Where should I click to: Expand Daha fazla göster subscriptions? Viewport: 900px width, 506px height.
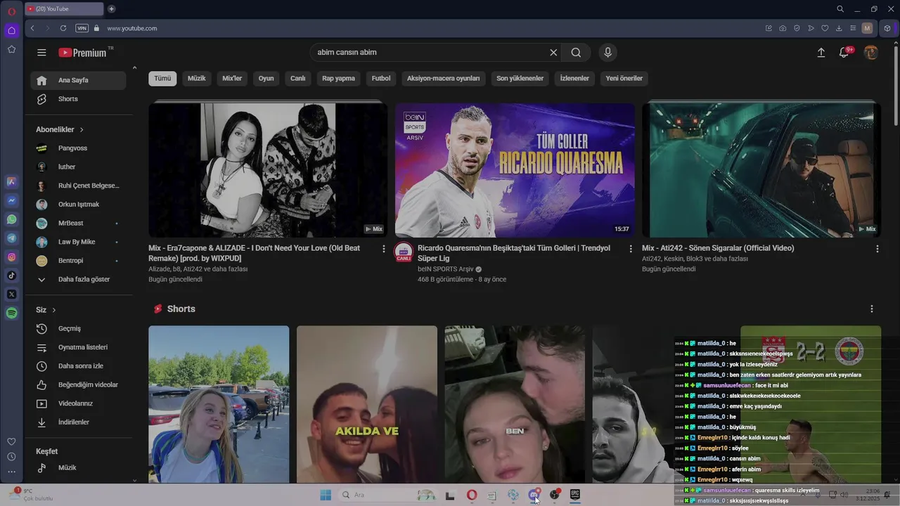[78, 279]
